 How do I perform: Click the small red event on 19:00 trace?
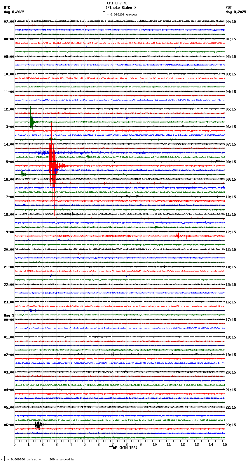[179, 236]
